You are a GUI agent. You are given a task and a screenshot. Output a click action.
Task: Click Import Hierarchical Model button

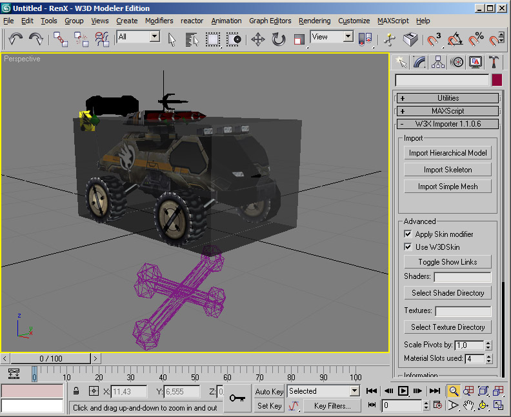[x=448, y=153]
